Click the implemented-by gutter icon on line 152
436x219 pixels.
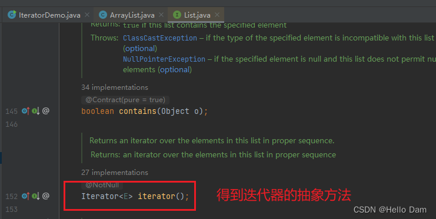click(x=35, y=196)
